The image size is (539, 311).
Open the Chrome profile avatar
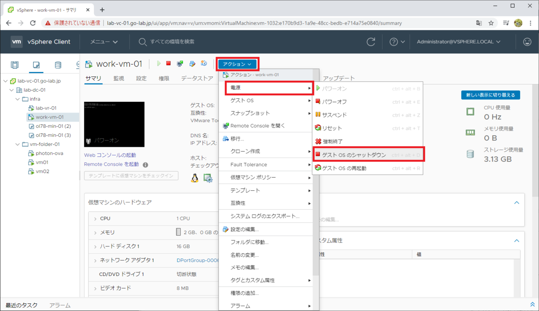point(518,23)
